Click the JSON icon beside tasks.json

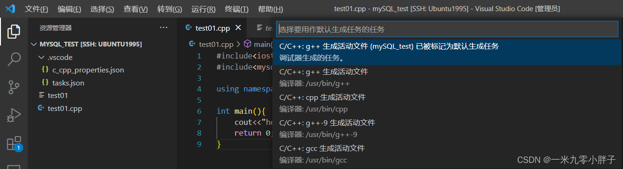[45, 83]
